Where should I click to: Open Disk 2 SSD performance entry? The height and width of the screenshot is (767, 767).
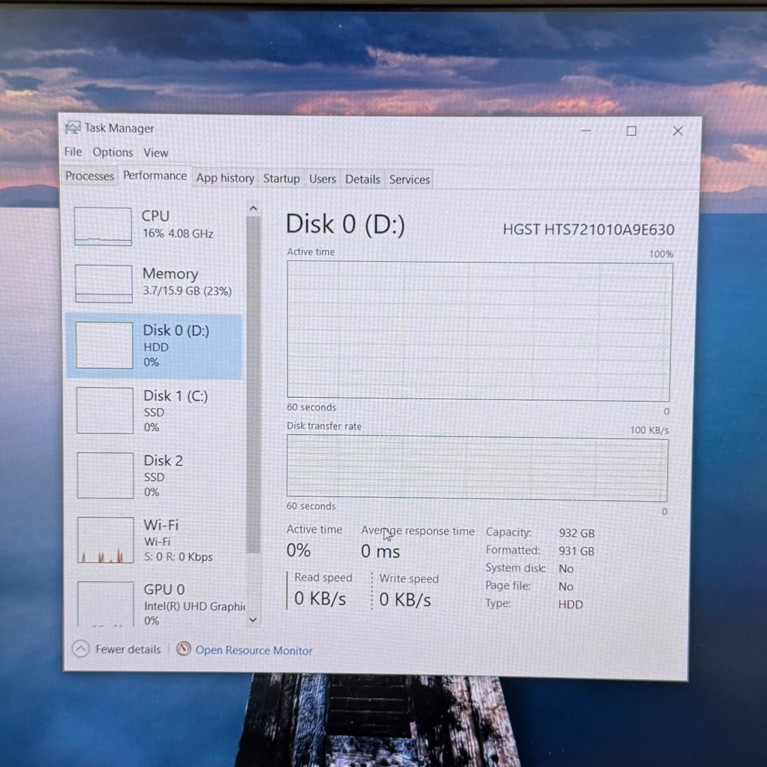(154, 476)
